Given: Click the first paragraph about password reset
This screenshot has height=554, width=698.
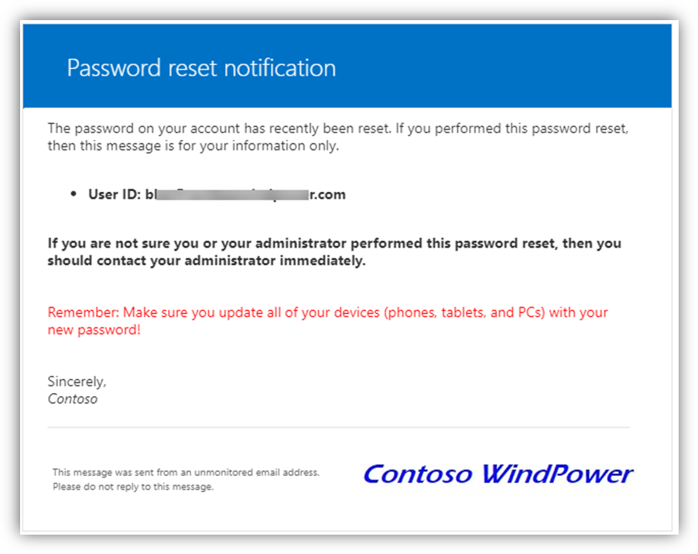Looking at the screenshot, I should tap(338, 137).
